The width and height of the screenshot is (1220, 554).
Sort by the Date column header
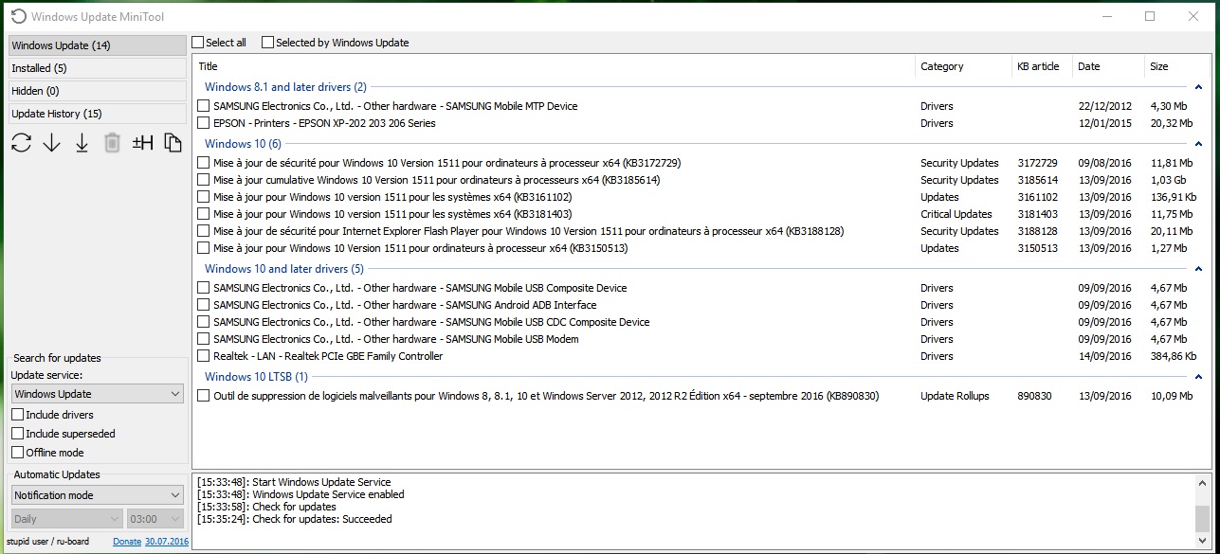1108,66
